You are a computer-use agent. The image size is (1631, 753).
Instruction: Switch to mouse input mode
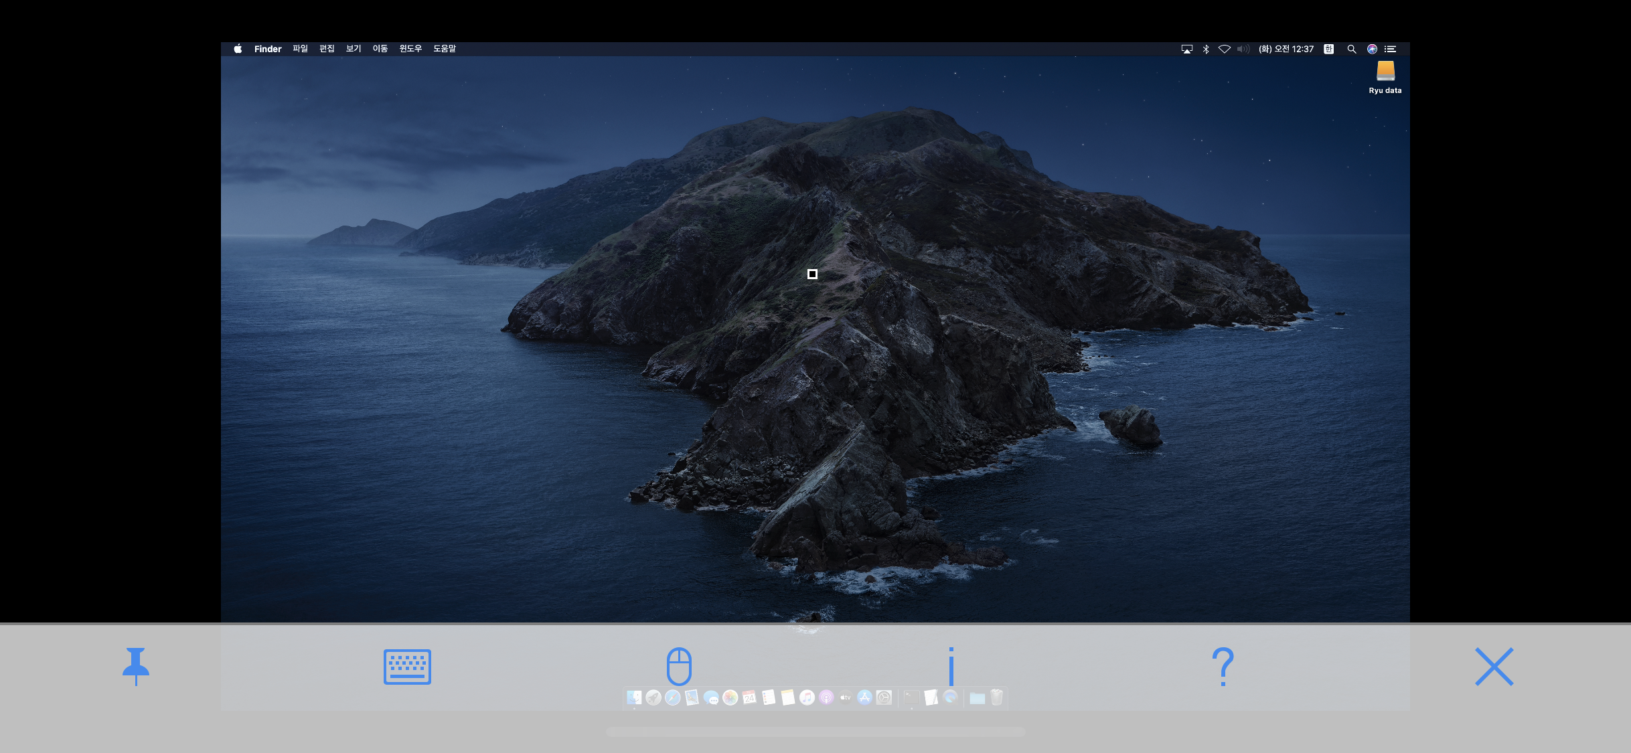click(679, 666)
